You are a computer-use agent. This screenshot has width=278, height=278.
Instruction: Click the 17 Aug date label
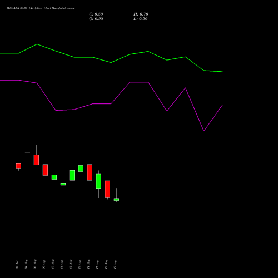(x=97, y=265)
